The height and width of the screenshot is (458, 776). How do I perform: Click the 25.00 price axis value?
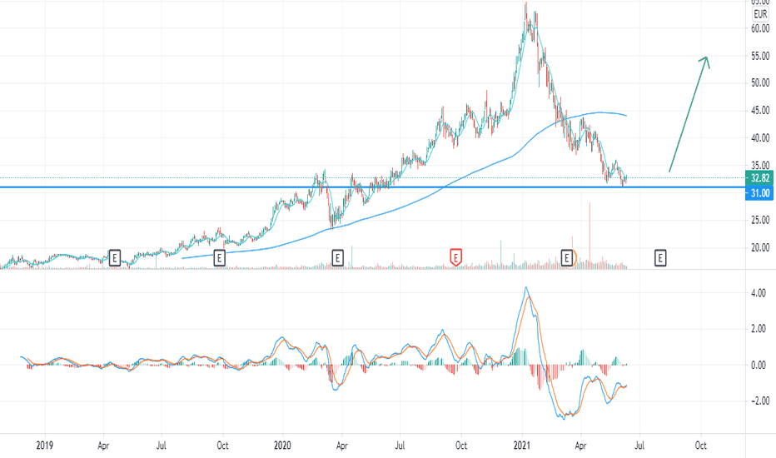coord(760,220)
